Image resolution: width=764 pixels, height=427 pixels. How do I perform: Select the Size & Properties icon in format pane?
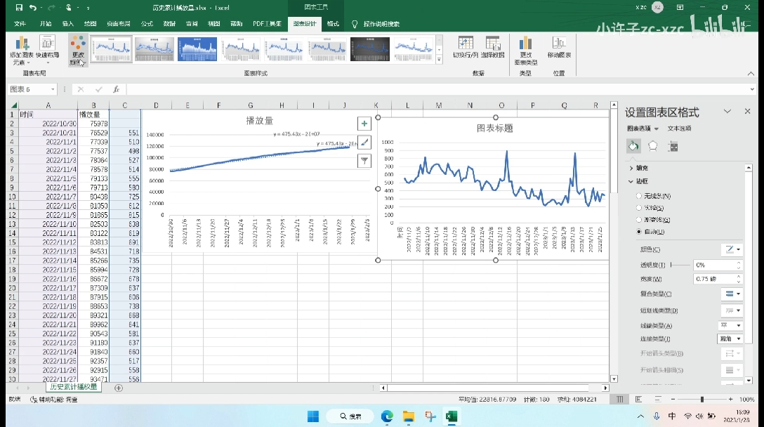tap(673, 146)
